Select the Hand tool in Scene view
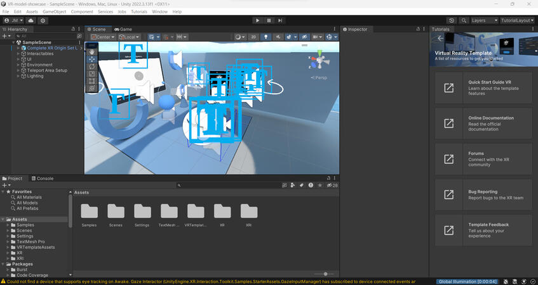 [92, 52]
